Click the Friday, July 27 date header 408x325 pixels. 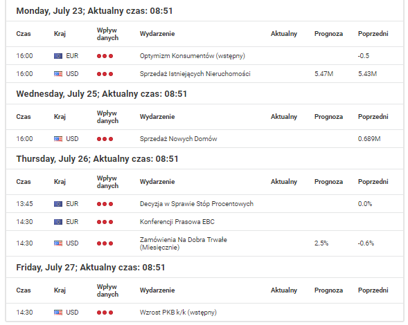(91, 268)
